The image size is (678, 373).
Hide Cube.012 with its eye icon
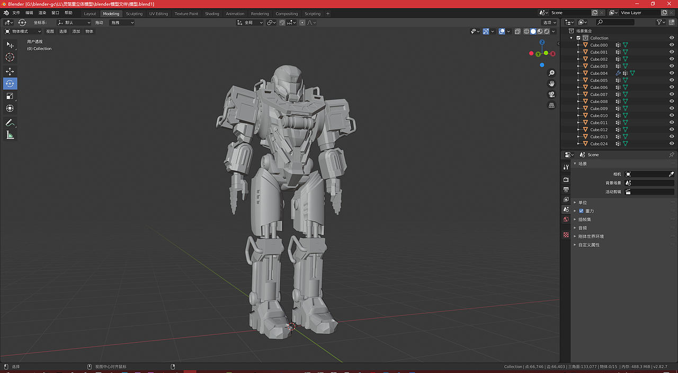(x=672, y=130)
